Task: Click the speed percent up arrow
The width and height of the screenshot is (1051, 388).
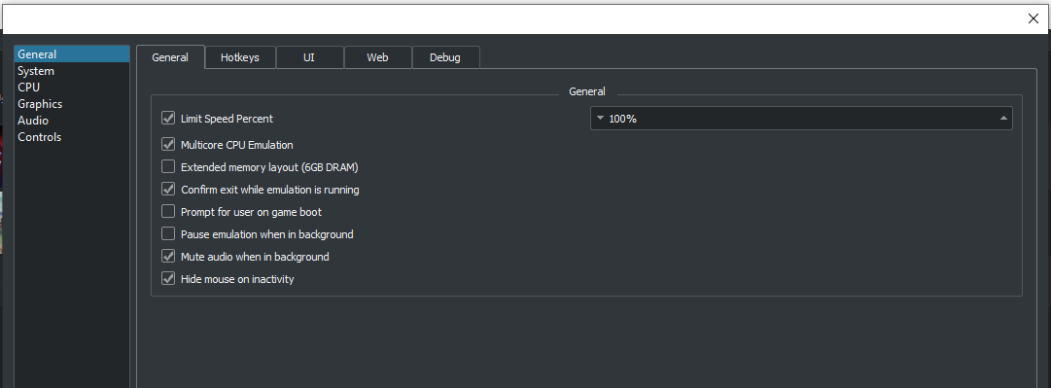Action: (x=1003, y=119)
